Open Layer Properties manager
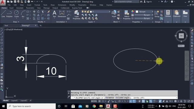This screenshot has height=109, width=194. click(x=76, y=15)
